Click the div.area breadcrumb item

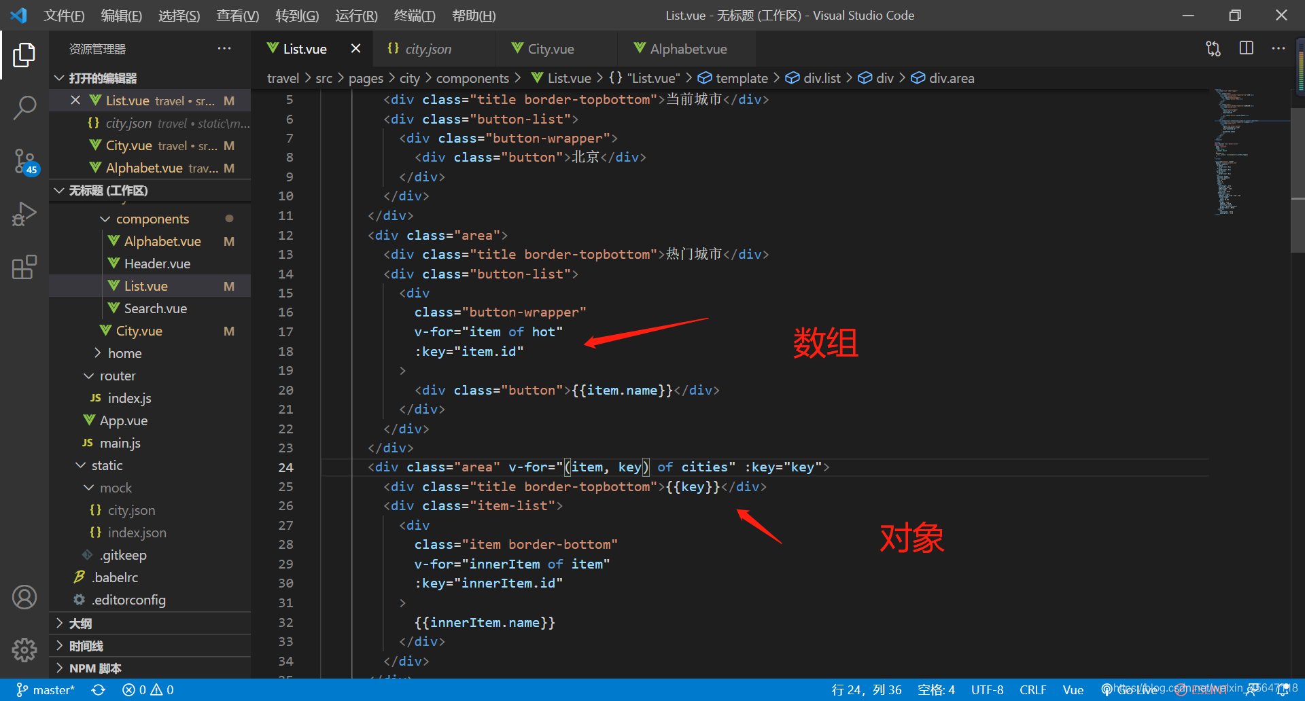click(x=943, y=78)
